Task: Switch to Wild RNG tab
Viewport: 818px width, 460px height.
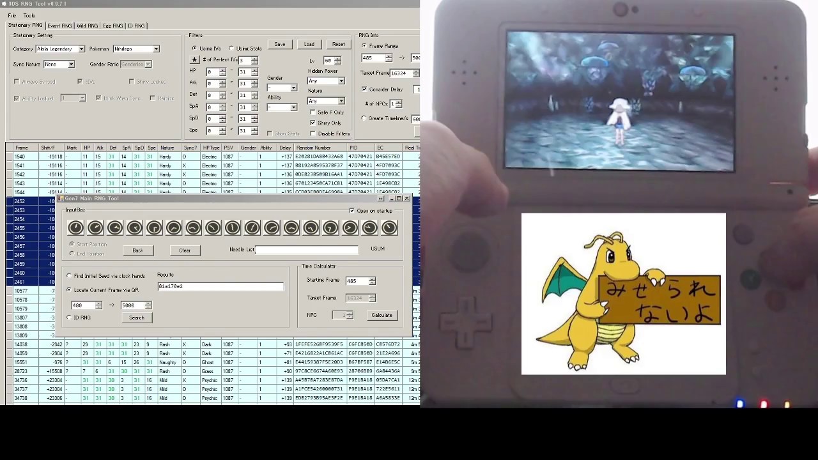Action: click(x=88, y=26)
